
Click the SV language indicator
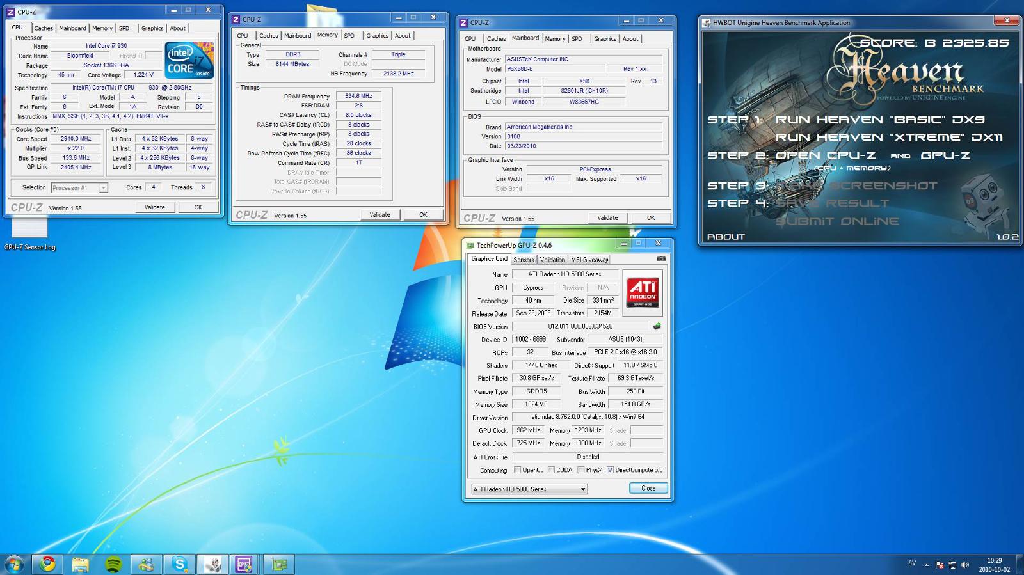click(912, 563)
